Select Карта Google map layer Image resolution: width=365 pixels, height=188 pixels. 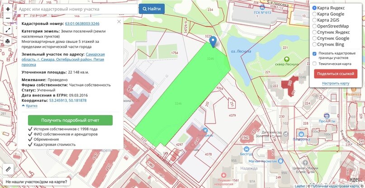click(x=314, y=14)
